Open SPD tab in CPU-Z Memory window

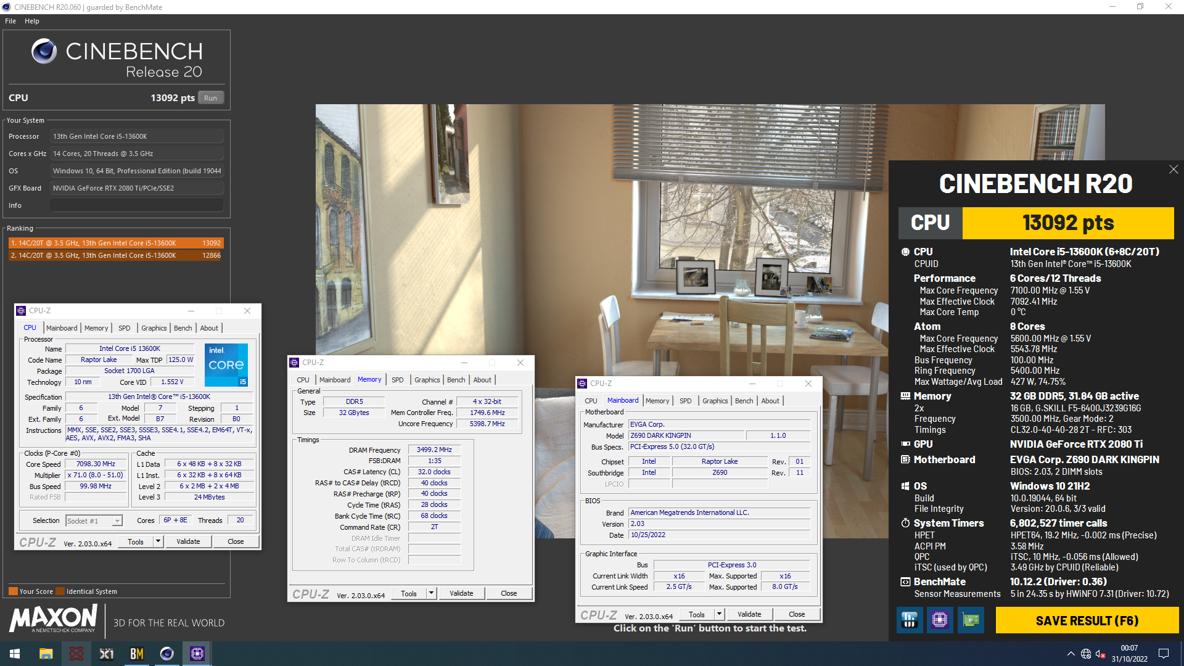398,380
